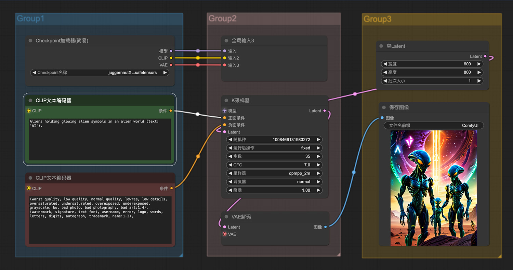Click the CLIP input socket of the green encoder
Image resolution: width=513 pixels, height=270 pixels.
point(29,111)
